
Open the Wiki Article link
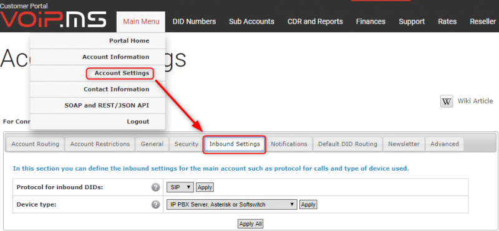[x=475, y=101]
